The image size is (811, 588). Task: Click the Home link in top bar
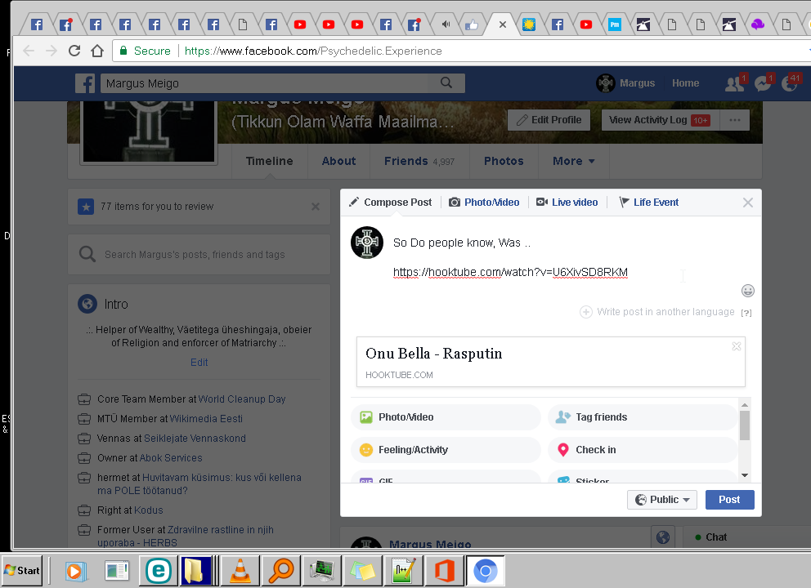685,83
